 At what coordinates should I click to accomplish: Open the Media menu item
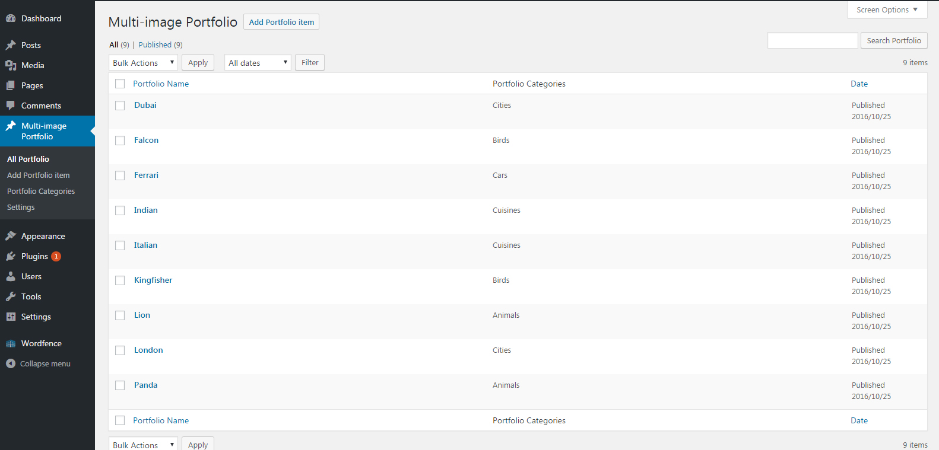coord(33,65)
